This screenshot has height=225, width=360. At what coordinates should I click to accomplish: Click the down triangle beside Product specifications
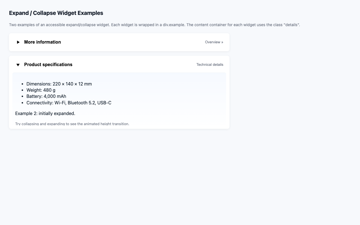18,65
